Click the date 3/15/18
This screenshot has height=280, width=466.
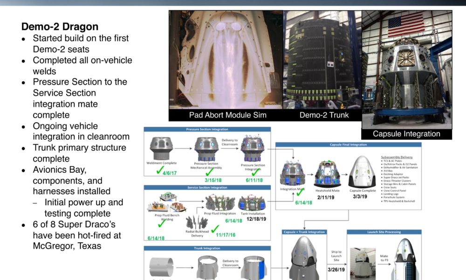click(213, 180)
